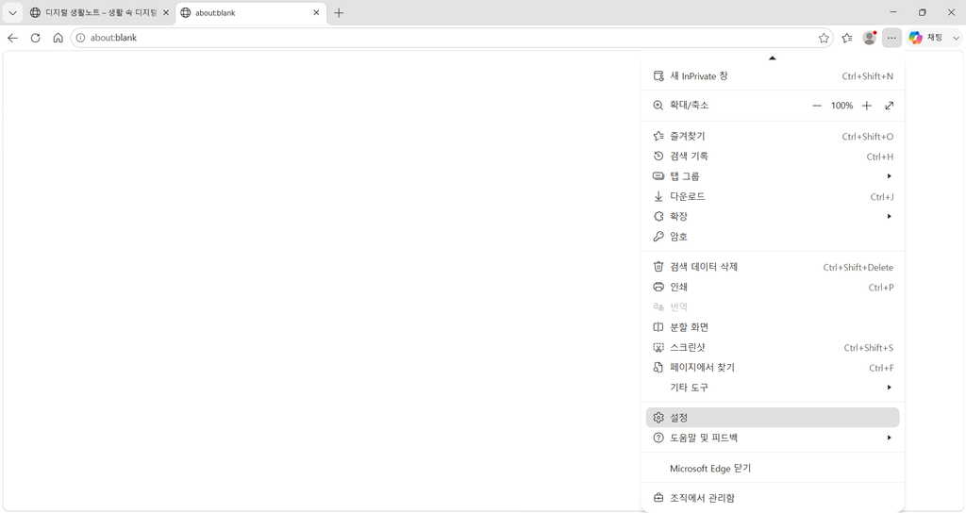Viewport: 966px width, 513px height.
Task: Expand 도움말 및 피드백 submenu
Action: [773, 438]
